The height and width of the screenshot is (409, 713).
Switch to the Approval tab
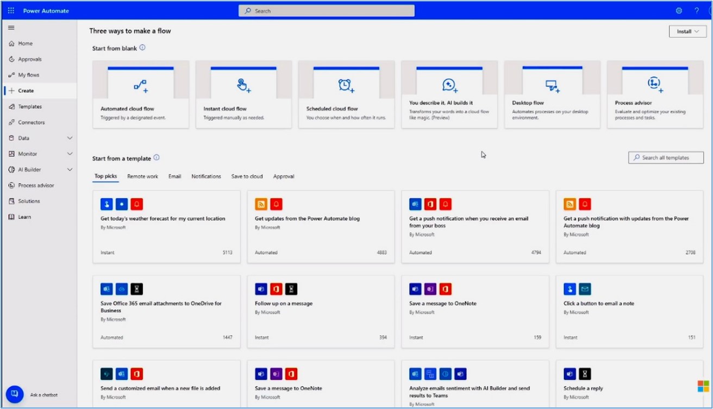(284, 177)
